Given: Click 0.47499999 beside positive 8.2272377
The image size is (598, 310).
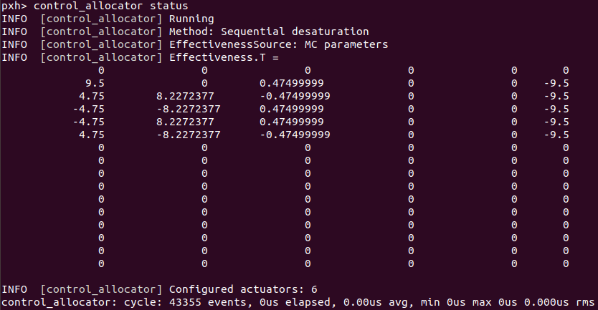Looking at the screenshot, I should coord(292,122).
